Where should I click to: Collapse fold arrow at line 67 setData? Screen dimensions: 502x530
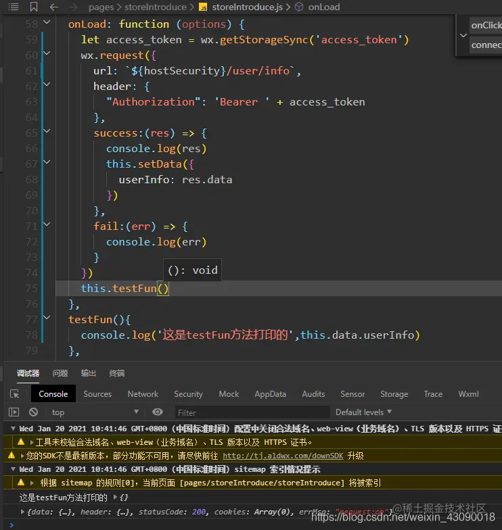click(x=47, y=162)
